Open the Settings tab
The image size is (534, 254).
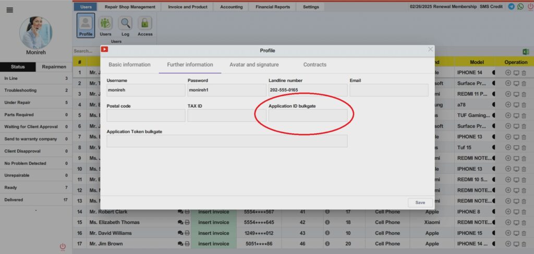(311, 7)
